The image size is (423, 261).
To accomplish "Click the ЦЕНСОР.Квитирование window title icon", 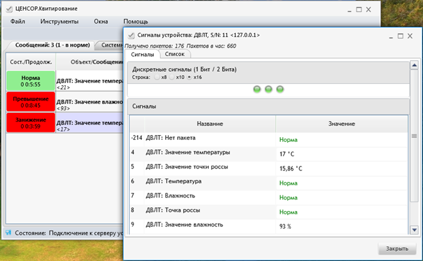I will (9, 9).
